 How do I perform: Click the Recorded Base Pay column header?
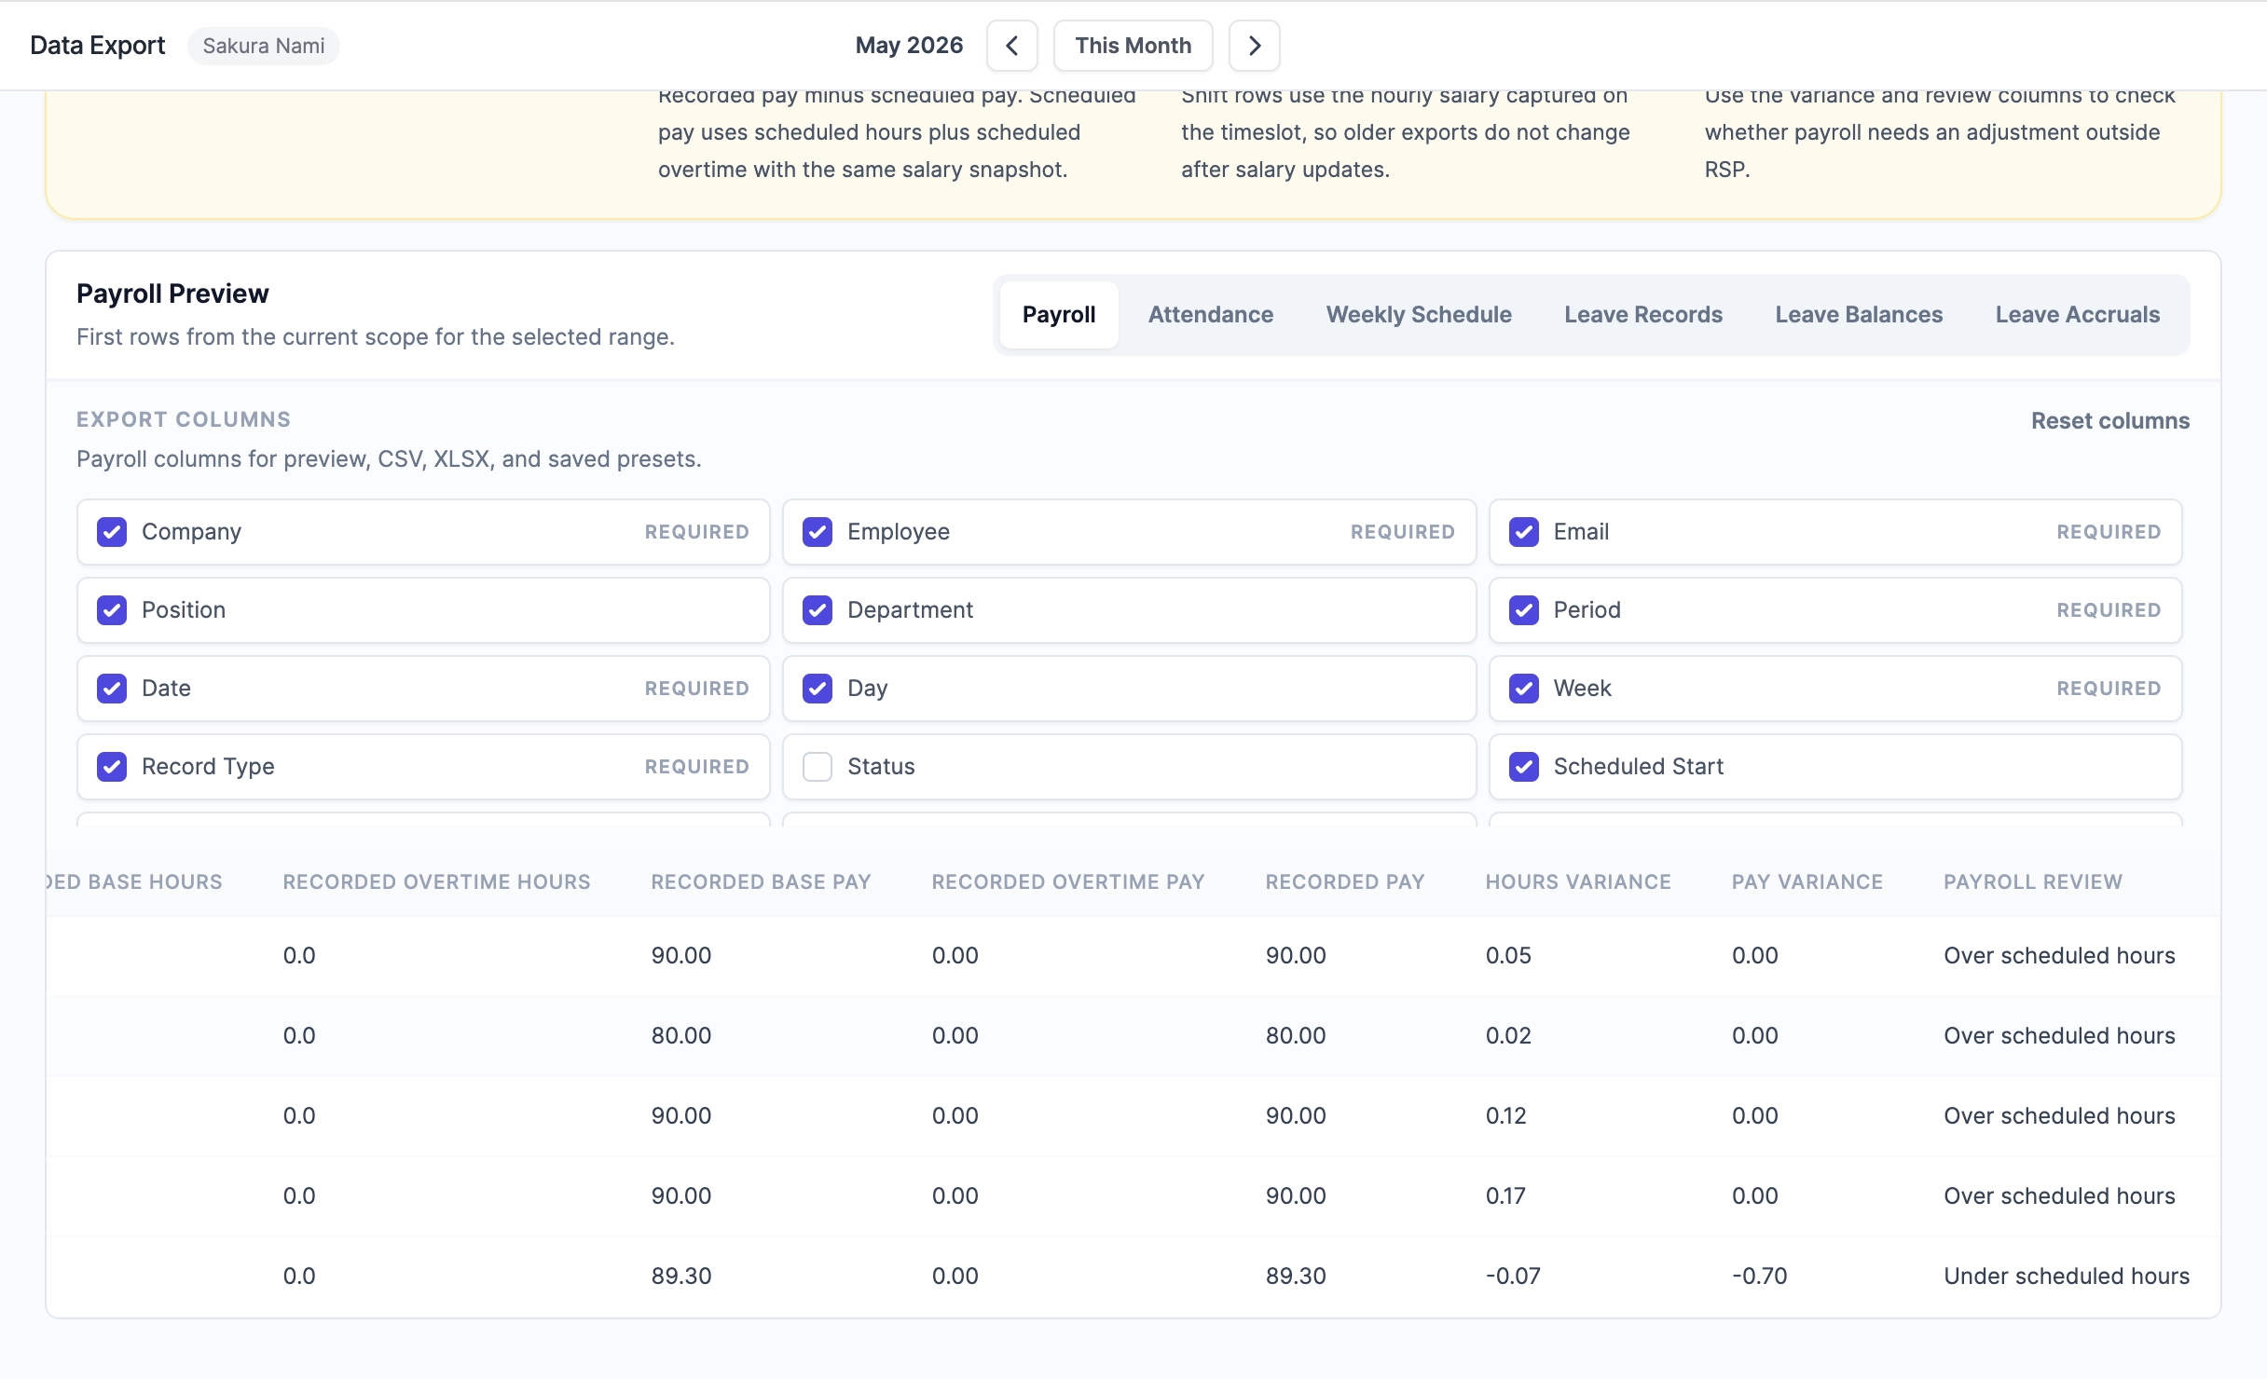(761, 882)
